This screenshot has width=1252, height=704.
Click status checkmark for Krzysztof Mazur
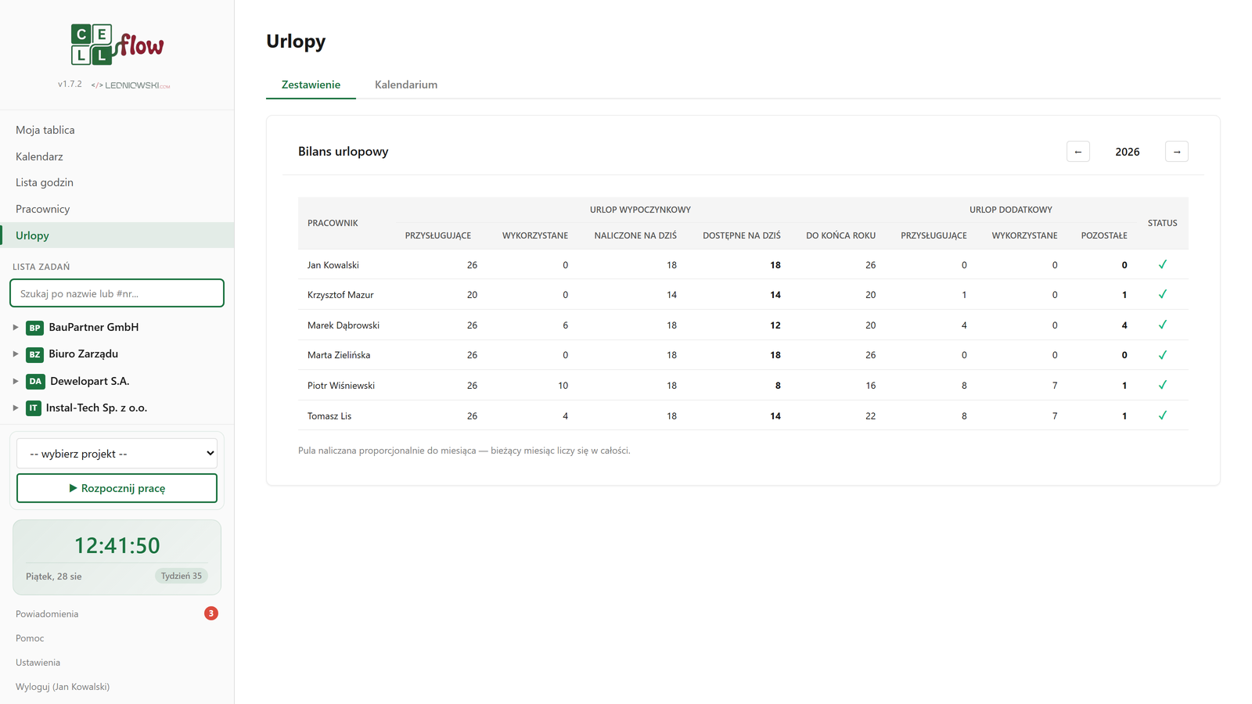point(1163,294)
